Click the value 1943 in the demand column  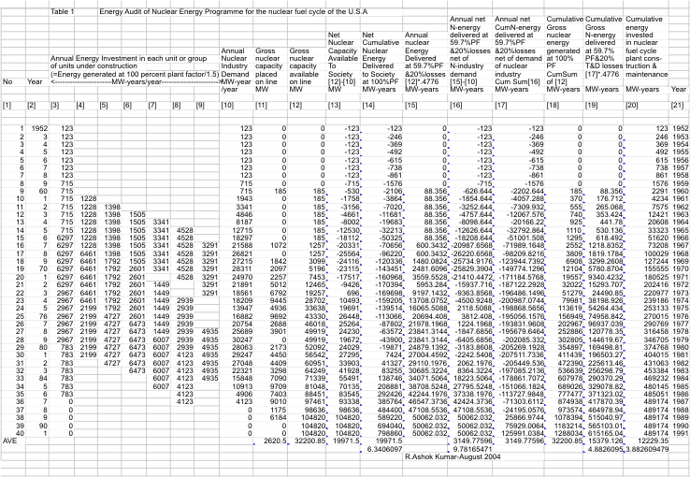(x=245, y=199)
